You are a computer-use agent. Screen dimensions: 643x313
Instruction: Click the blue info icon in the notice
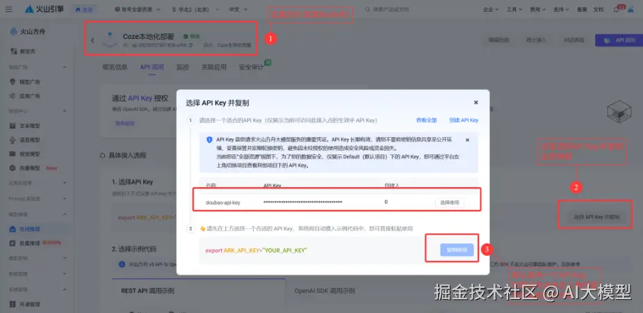pos(209,140)
